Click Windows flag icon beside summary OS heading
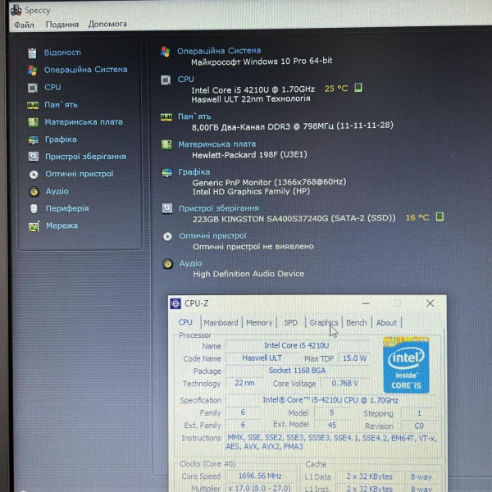492x492 pixels. pyautogui.click(x=165, y=52)
